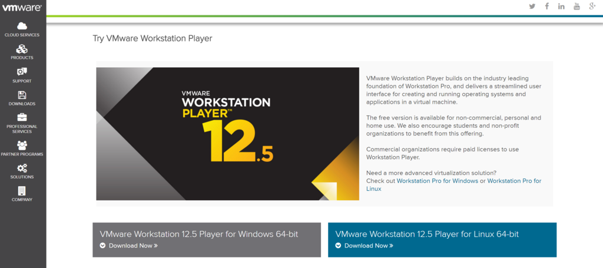603x268 pixels.
Task: Visit the VMware YouTube channel icon
Action: [x=577, y=6]
